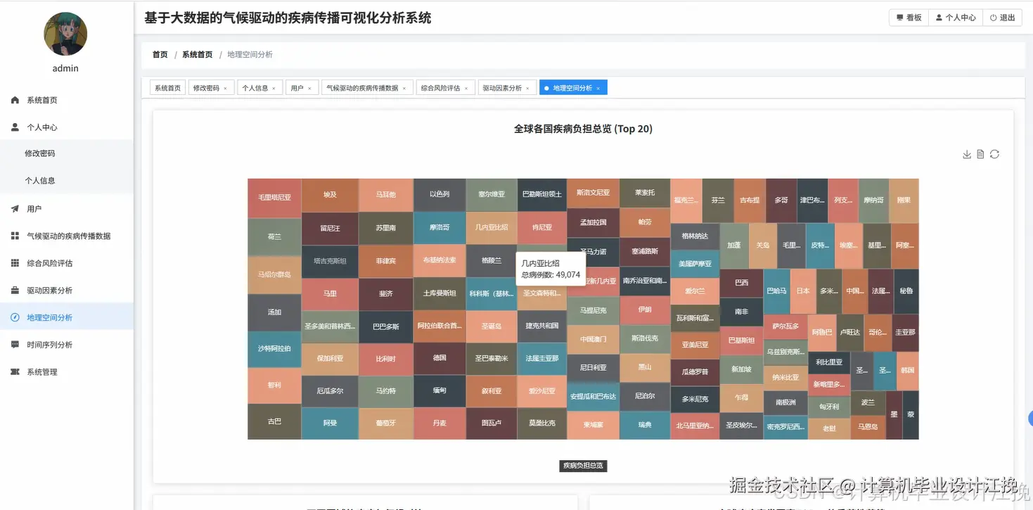Viewport: 1033px width, 510px height.
Task: Click the briefcase icon beside 驱动因素分析
Action: click(x=15, y=291)
